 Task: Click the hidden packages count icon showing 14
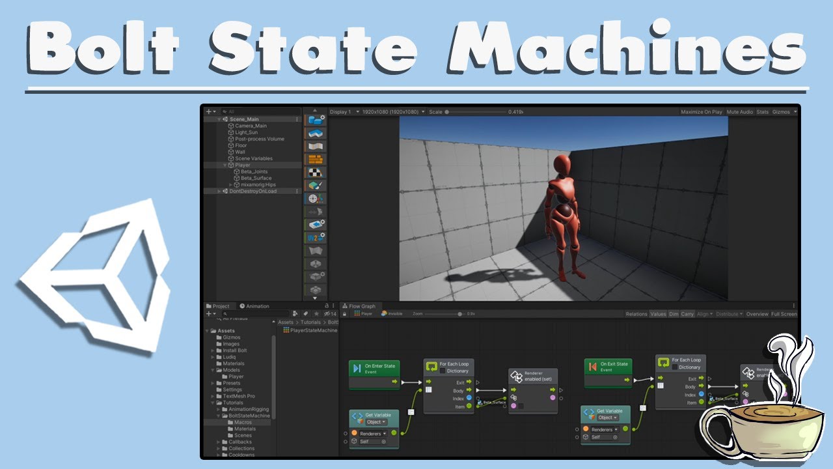click(x=330, y=313)
